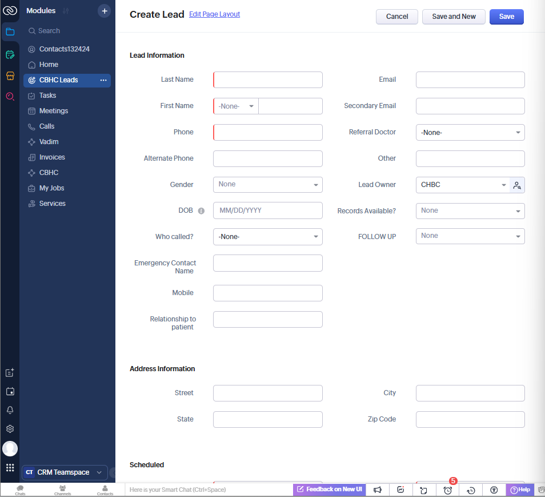Open the FOLLOW UP dropdown
Image resolution: width=545 pixels, height=497 pixels.
tap(470, 236)
